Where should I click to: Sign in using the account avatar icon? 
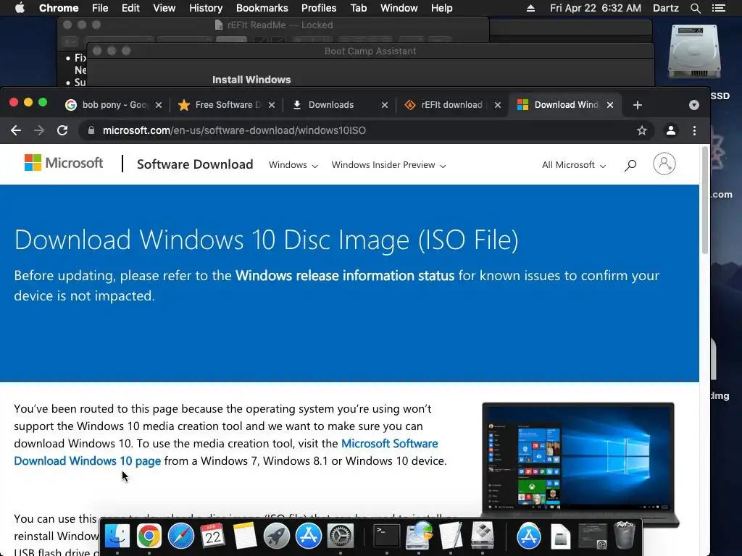pyautogui.click(x=664, y=164)
